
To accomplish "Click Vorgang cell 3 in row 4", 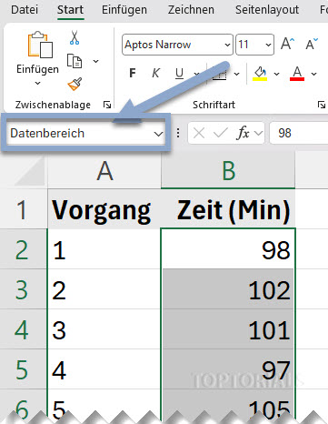I will [x=104, y=329].
